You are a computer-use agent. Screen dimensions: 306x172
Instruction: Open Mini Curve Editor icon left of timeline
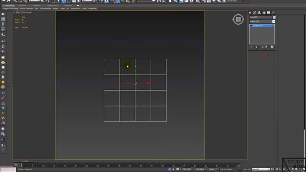[16, 165]
